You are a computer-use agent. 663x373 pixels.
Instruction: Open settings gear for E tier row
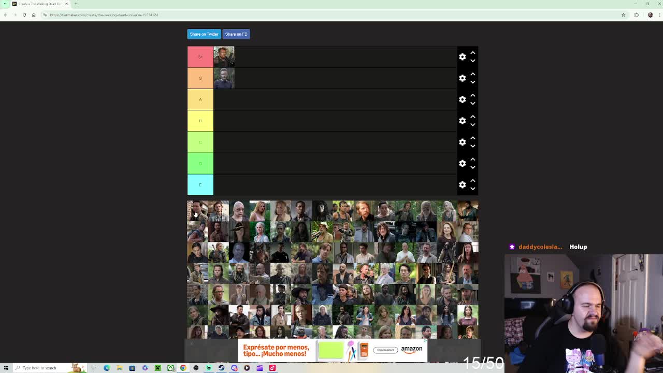(x=462, y=184)
